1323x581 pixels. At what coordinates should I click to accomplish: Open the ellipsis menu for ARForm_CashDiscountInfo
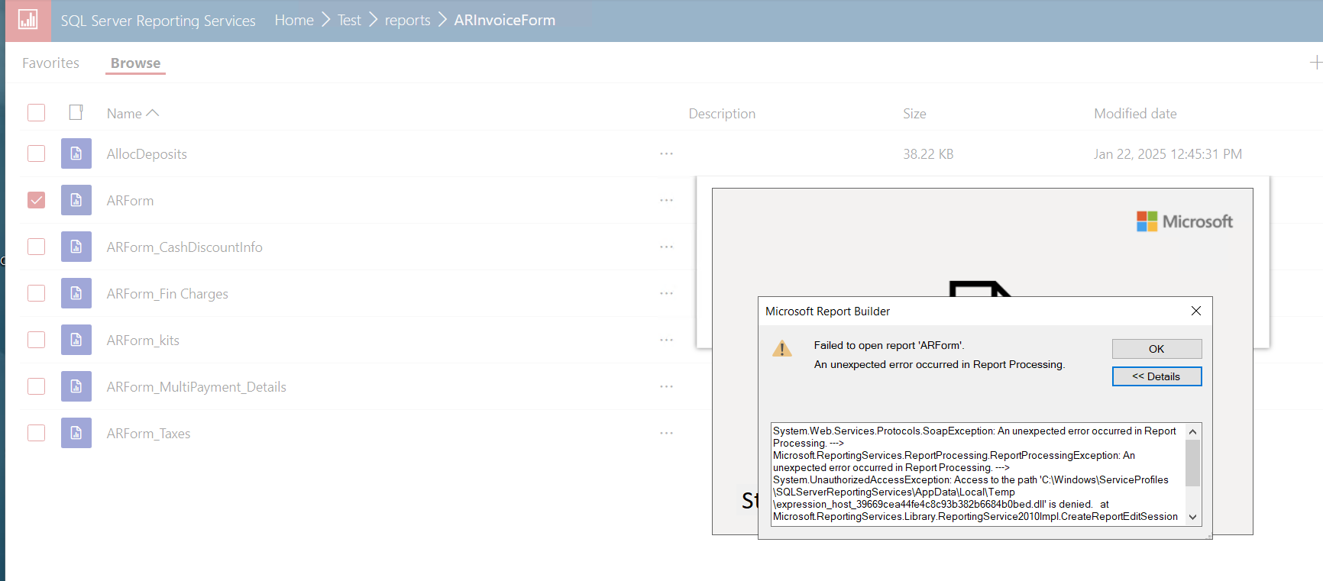pyautogui.click(x=667, y=247)
